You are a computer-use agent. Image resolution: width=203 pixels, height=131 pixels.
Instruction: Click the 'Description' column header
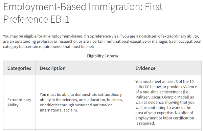click(52, 68)
